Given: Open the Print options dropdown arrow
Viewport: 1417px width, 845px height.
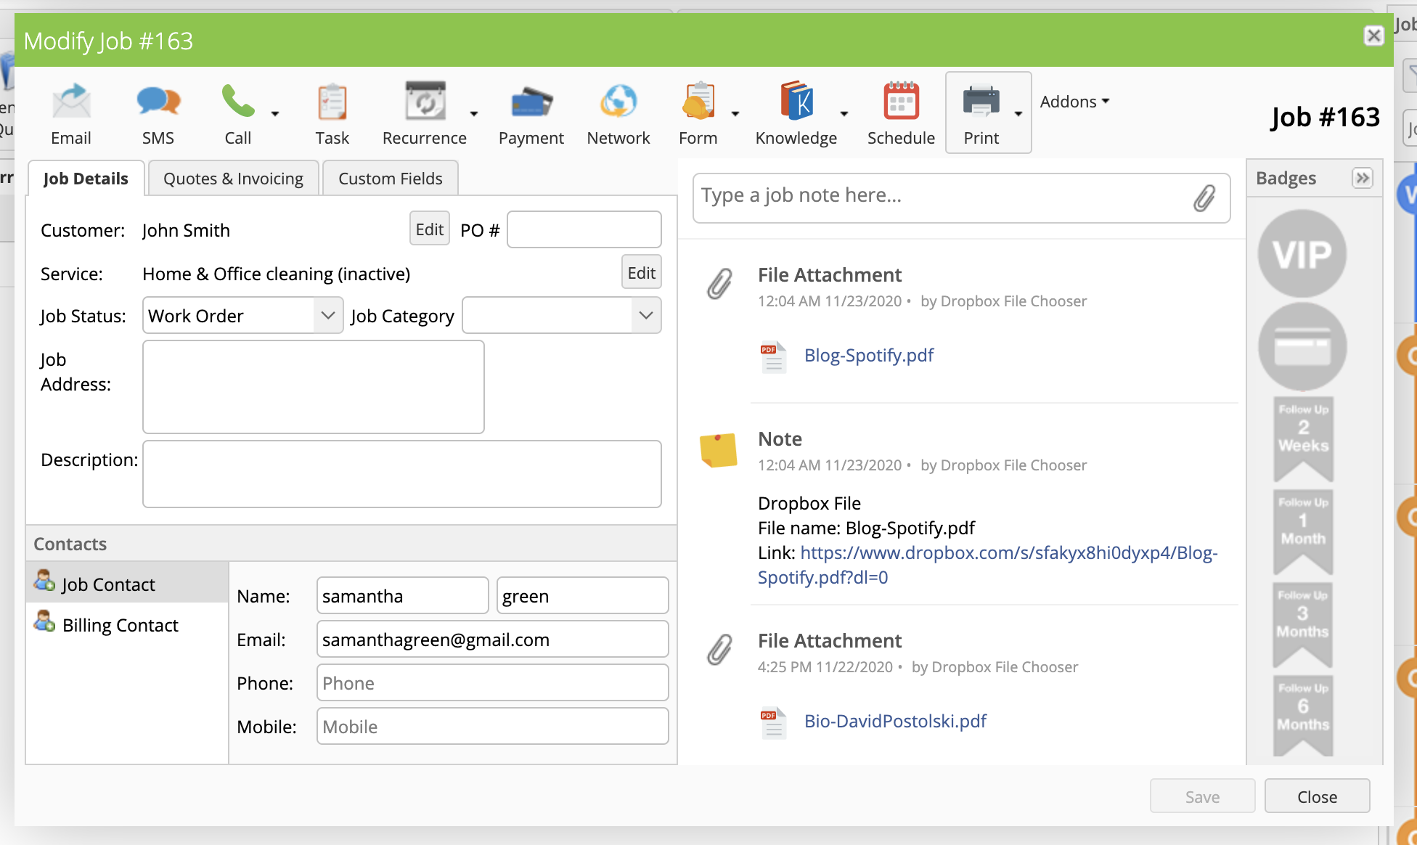Looking at the screenshot, I should [x=1018, y=114].
